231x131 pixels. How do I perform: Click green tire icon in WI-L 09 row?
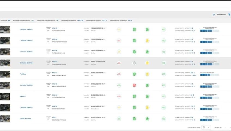[x=134, y=41]
